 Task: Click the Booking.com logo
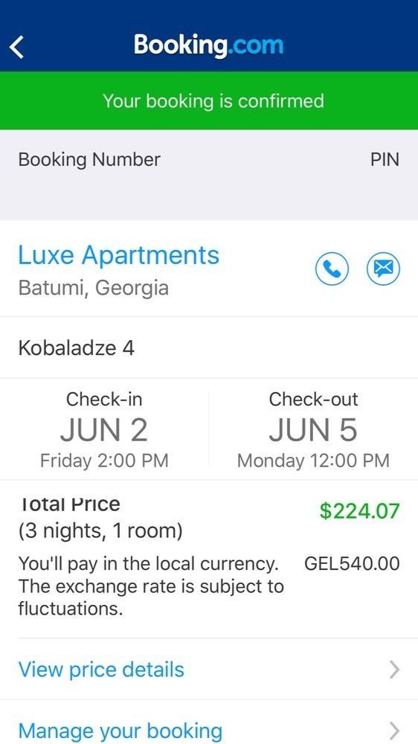click(x=209, y=45)
